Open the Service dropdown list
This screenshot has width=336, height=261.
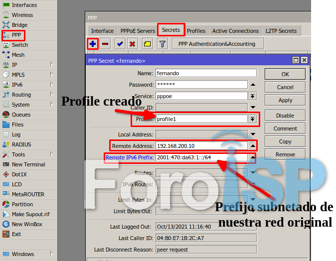pyautogui.click(x=253, y=96)
